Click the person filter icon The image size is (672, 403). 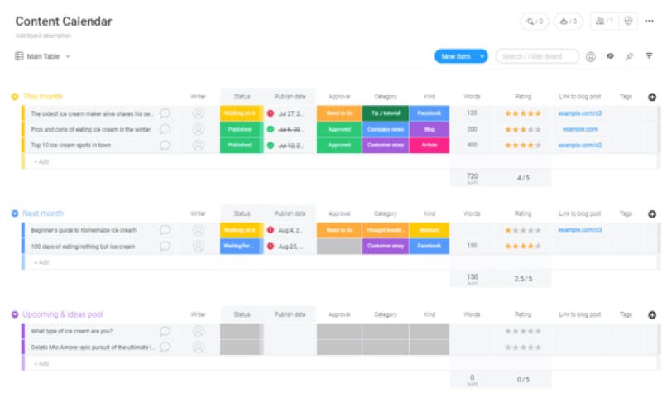(x=591, y=56)
